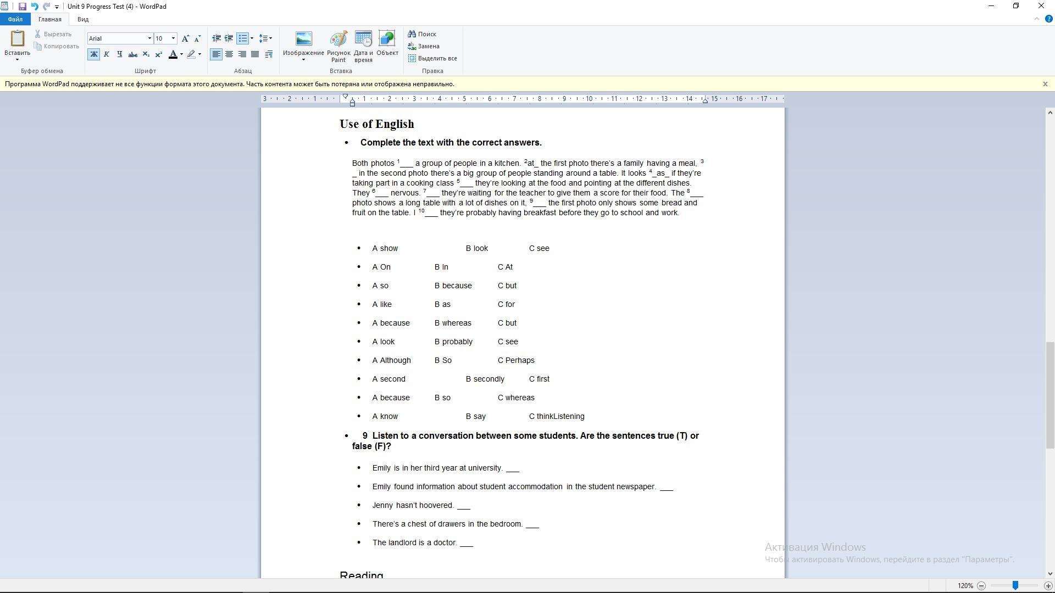
Task: Close the yellow compatibility warning bar
Action: tap(1045, 84)
